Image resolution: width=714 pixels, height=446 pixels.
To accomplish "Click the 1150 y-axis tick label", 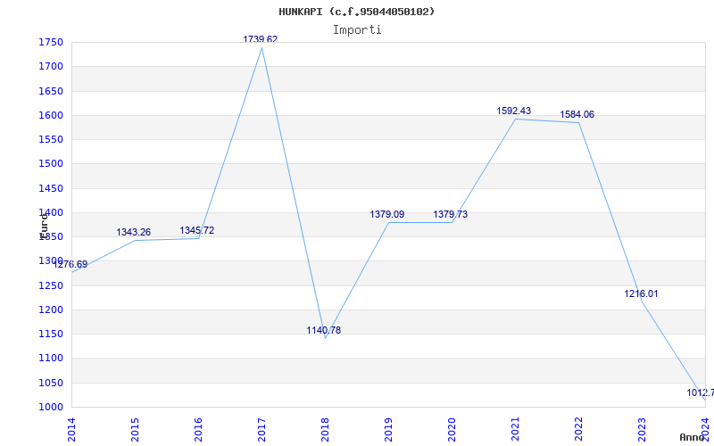I will click(x=51, y=334).
